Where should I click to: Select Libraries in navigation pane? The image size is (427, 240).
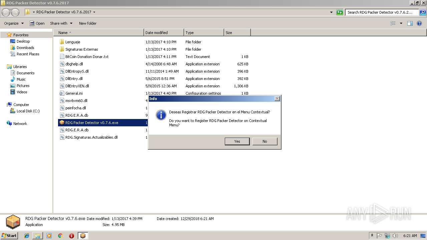tap(20, 67)
